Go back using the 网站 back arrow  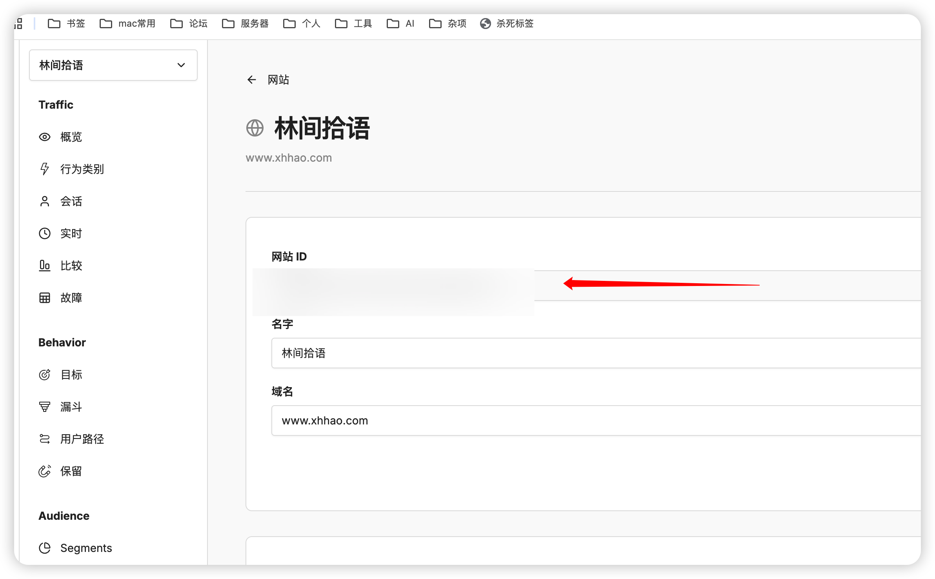[251, 79]
